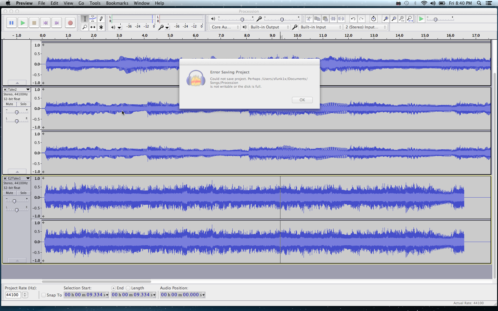This screenshot has height=311, width=498.
Task: Click the Silence audio icon
Action: (341, 19)
